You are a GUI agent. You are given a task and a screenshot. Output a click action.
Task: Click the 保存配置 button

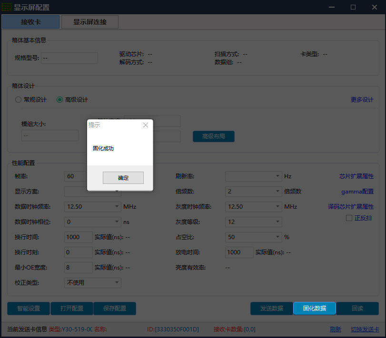115,309
